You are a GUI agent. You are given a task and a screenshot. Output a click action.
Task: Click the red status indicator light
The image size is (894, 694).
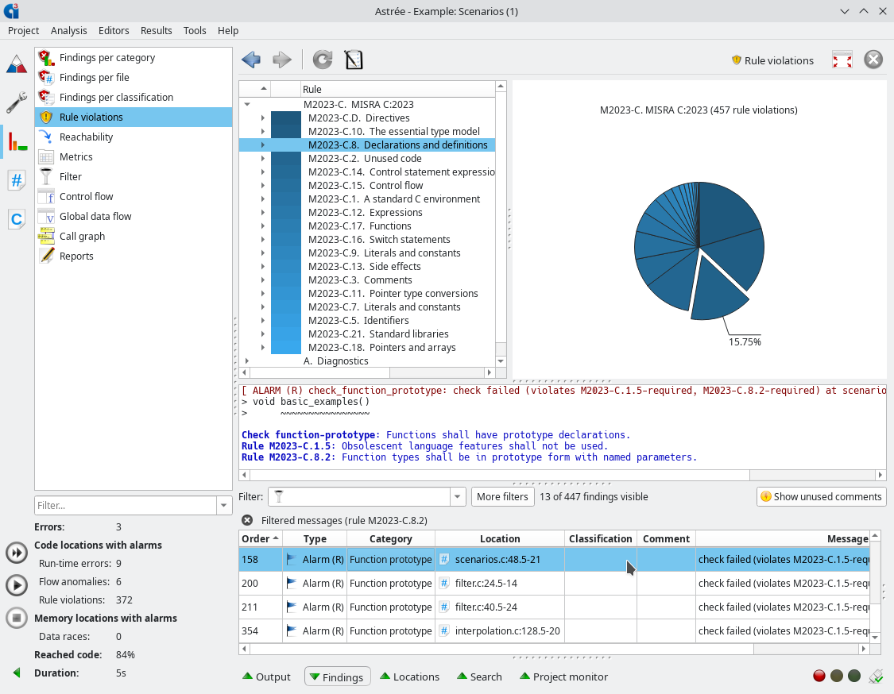click(x=819, y=676)
